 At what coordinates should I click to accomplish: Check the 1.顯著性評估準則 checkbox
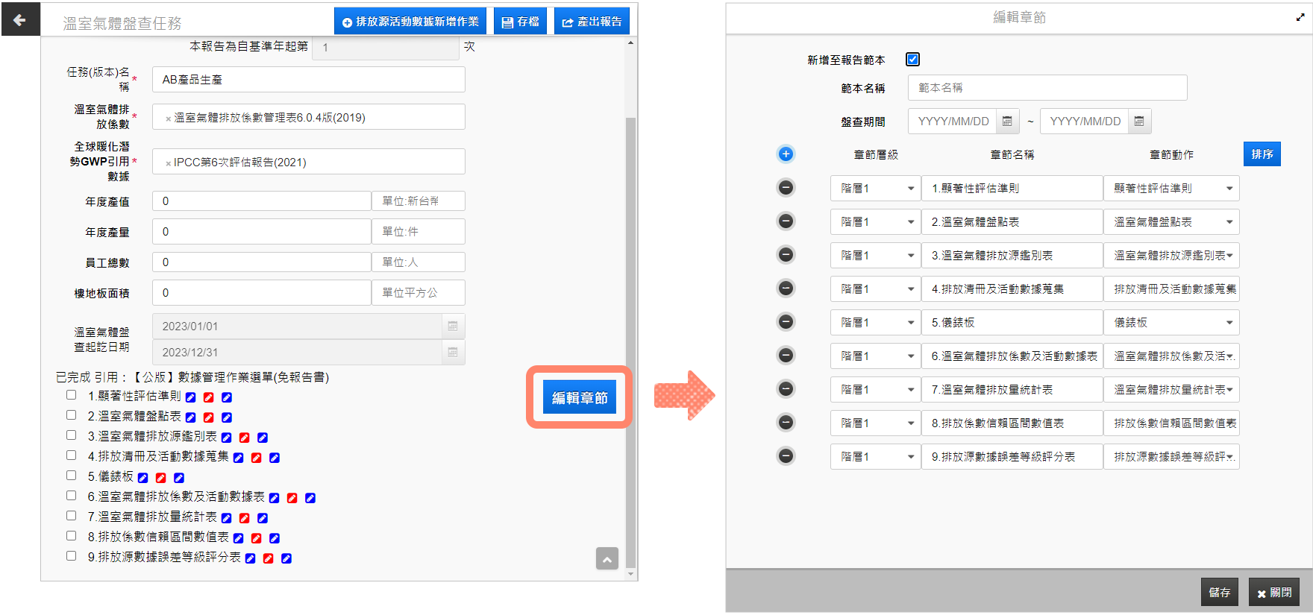click(72, 395)
